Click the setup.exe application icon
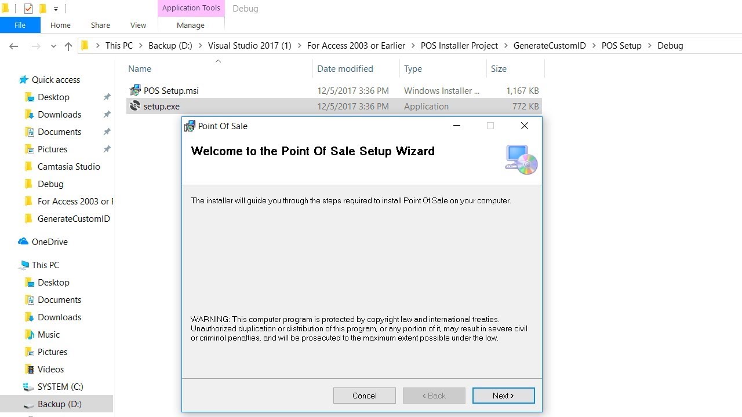Viewport: 742px width, 417px height. 135,106
